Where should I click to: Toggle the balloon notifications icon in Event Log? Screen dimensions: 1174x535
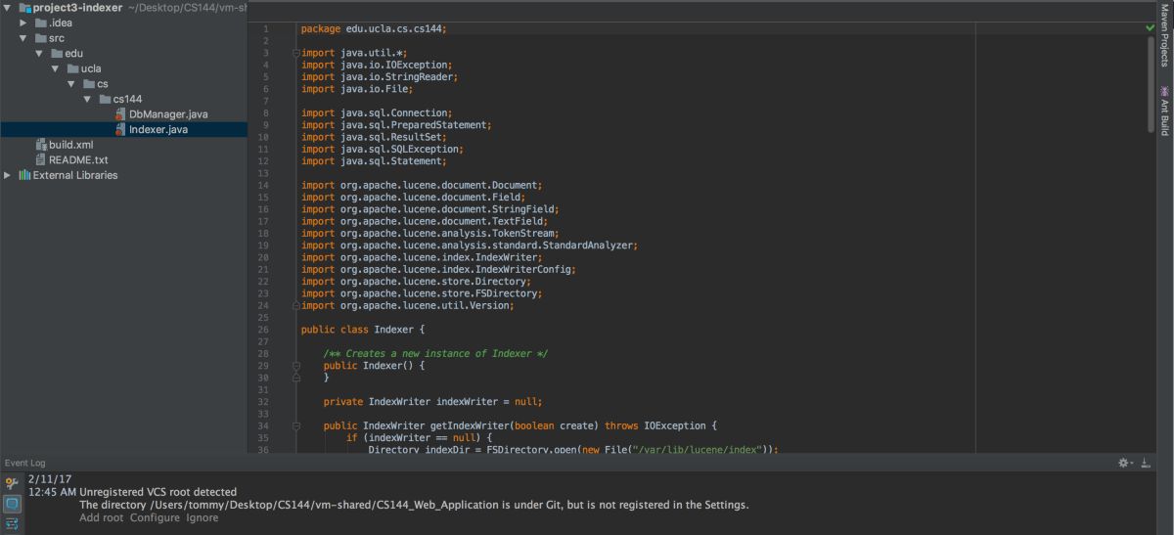pyautogui.click(x=12, y=504)
